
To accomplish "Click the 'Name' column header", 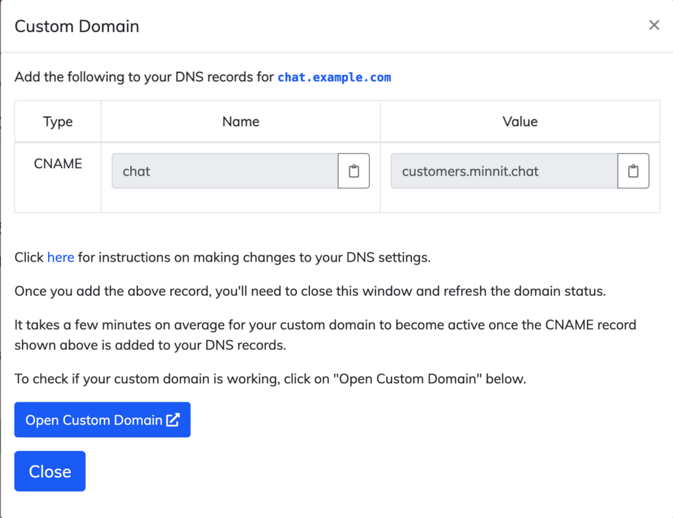I will click(241, 122).
